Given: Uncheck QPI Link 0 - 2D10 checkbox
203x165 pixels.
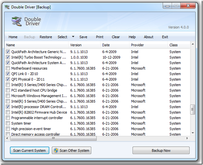Looking at the screenshot, I should click(8, 74).
